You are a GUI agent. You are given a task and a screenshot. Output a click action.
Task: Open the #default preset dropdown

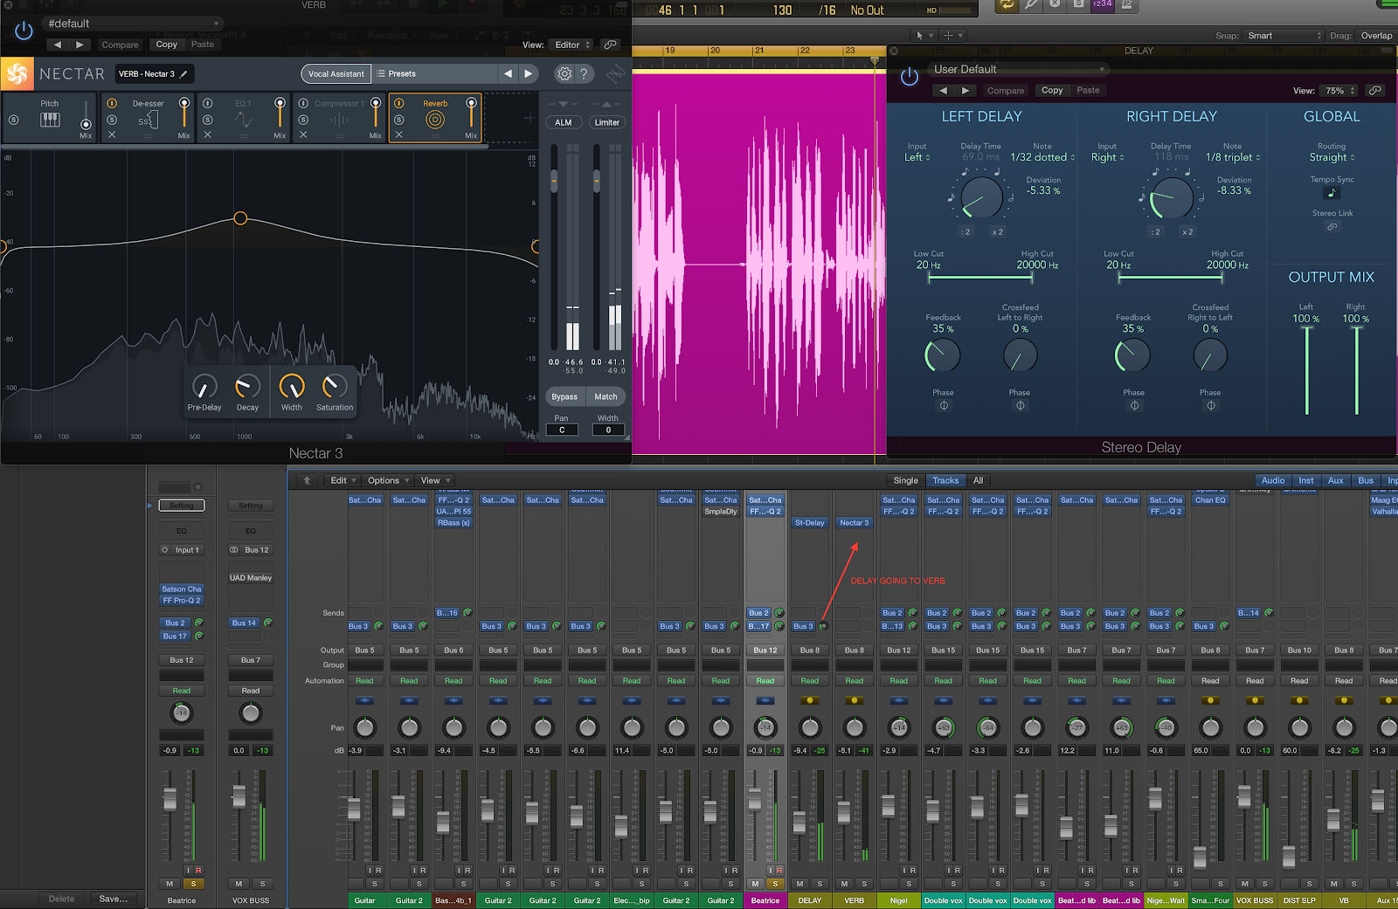click(x=133, y=24)
